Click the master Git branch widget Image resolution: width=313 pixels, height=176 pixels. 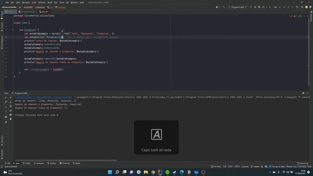255,166
